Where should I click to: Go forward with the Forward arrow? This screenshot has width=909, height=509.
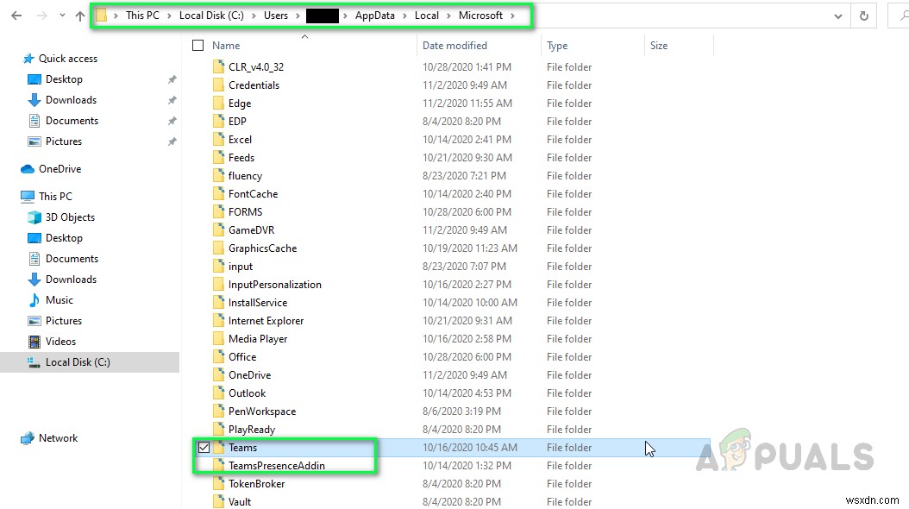point(41,16)
